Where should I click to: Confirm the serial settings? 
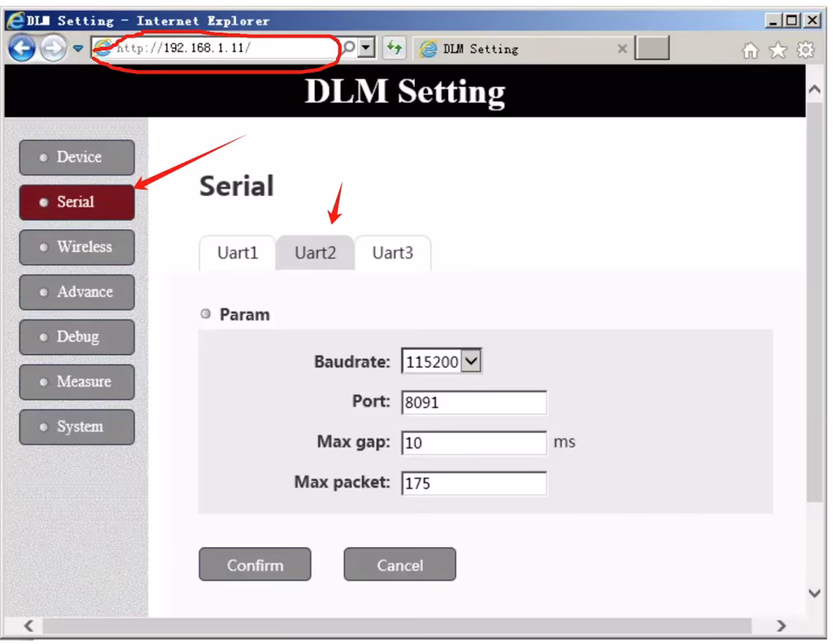point(255,564)
